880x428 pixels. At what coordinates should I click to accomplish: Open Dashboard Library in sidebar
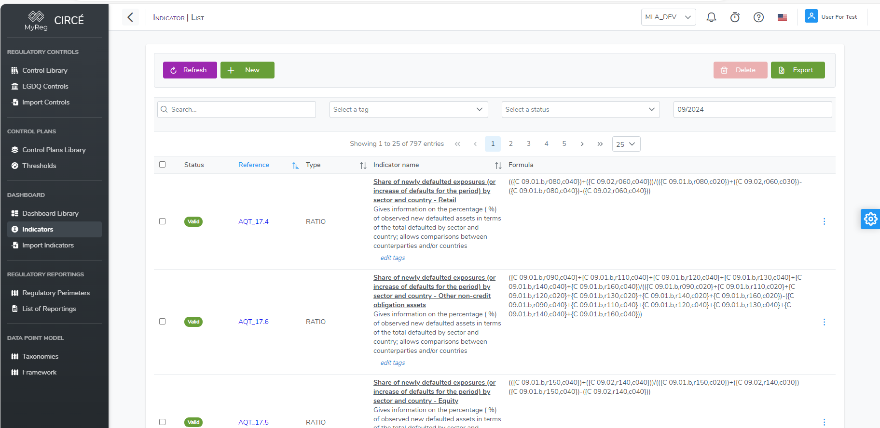pyautogui.click(x=55, y=213)
